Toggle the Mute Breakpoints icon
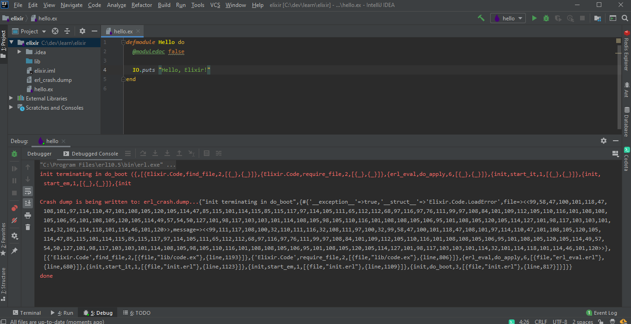 pyautogui.click(x=14, y=220)
